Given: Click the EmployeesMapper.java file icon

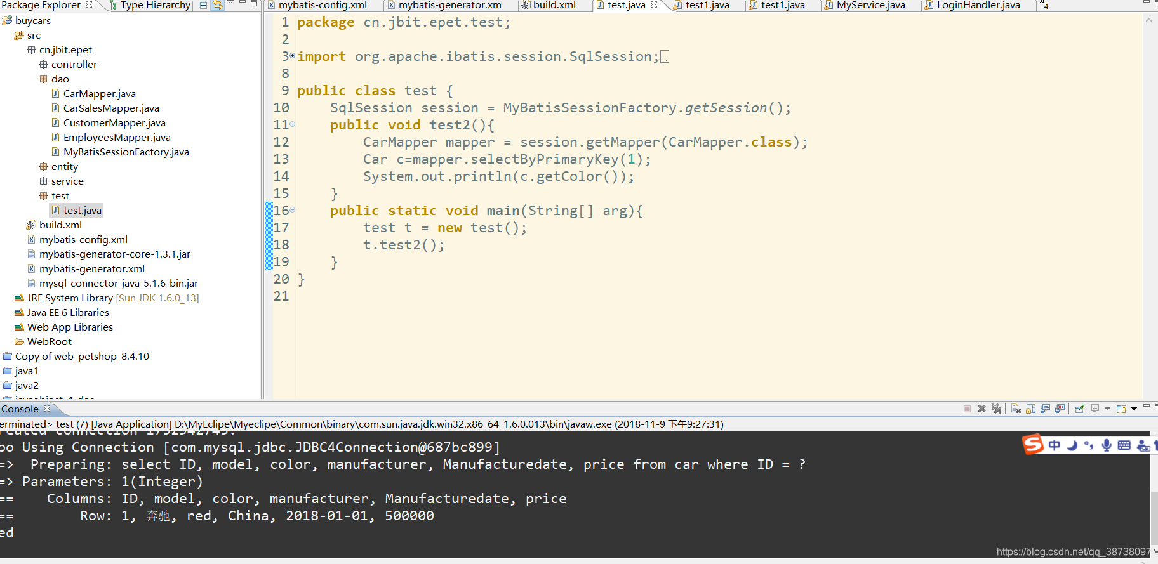Looking at the screenshot, I should tap(55, 138).
